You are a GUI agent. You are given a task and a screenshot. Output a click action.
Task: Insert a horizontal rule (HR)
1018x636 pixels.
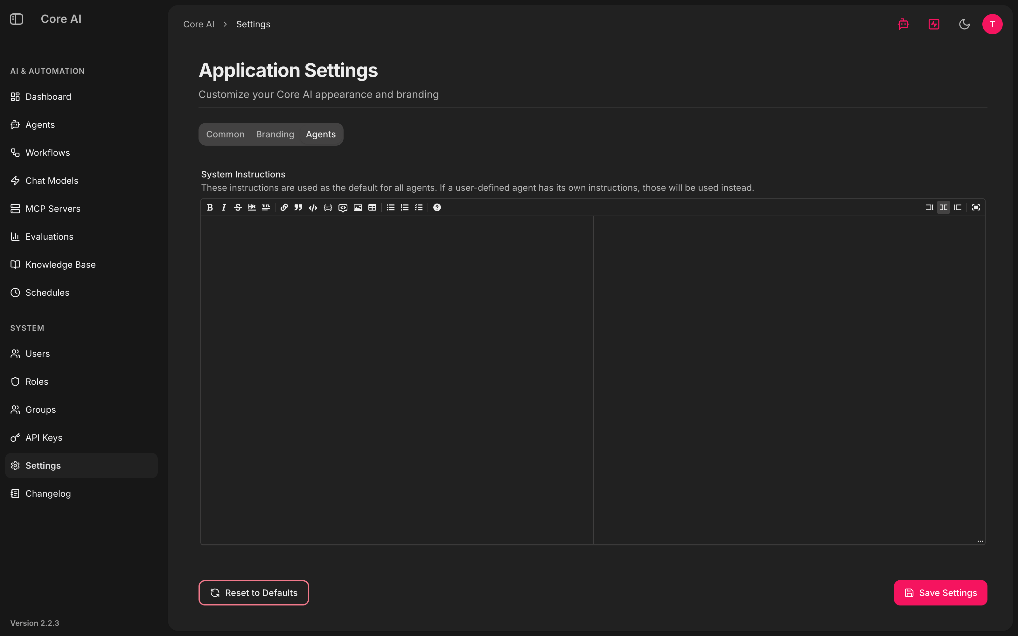click(x=252, y=207)
